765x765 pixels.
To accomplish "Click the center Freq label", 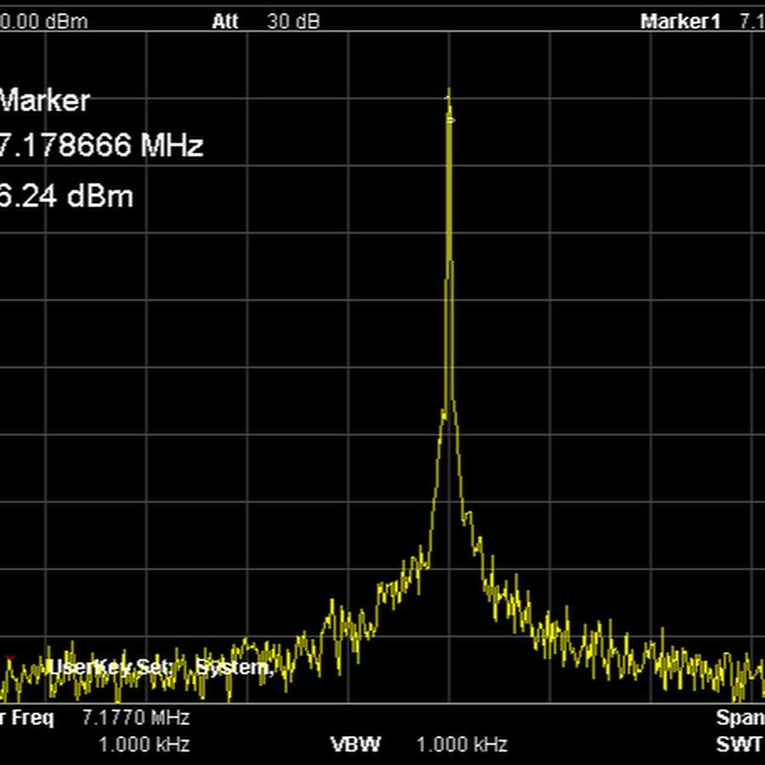I will coord(27,718).
